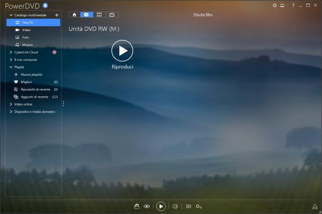Screen dimensions: 322x214
Task: Expand Il mio computer section
Action: [x=11, y=60]
